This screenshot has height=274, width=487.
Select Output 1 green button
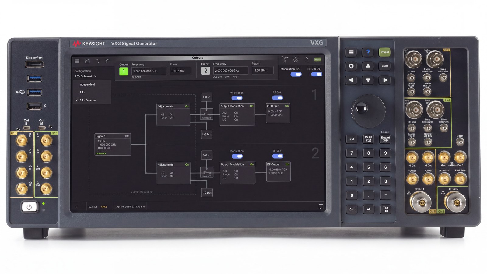[x=124, y=71]
